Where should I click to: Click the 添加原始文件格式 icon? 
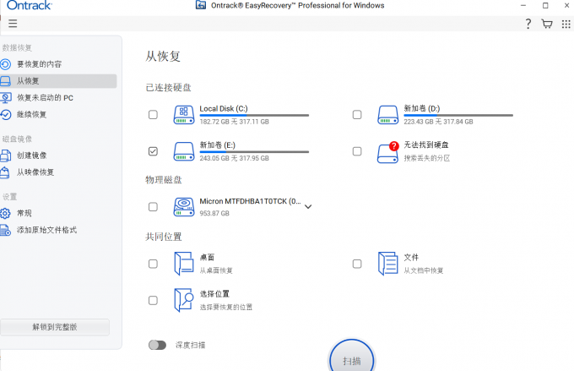point(5,230)
